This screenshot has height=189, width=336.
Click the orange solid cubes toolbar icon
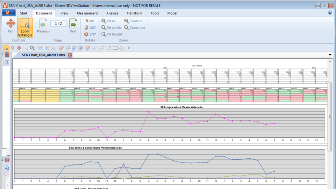[x=61, y=48]
